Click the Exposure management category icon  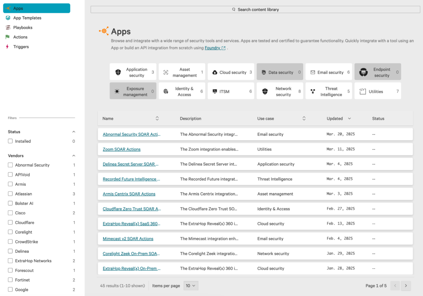tap(117, 91)
